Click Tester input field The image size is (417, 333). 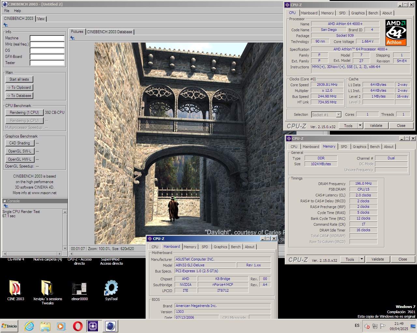pos(47,63)
